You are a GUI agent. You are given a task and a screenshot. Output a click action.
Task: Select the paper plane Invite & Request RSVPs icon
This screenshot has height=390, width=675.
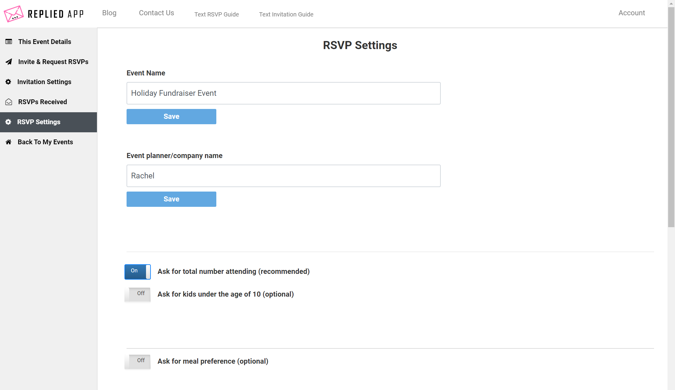point(8,62)
